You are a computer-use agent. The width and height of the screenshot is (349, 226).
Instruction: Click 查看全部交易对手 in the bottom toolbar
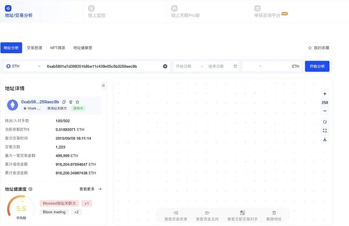(243, 216)
